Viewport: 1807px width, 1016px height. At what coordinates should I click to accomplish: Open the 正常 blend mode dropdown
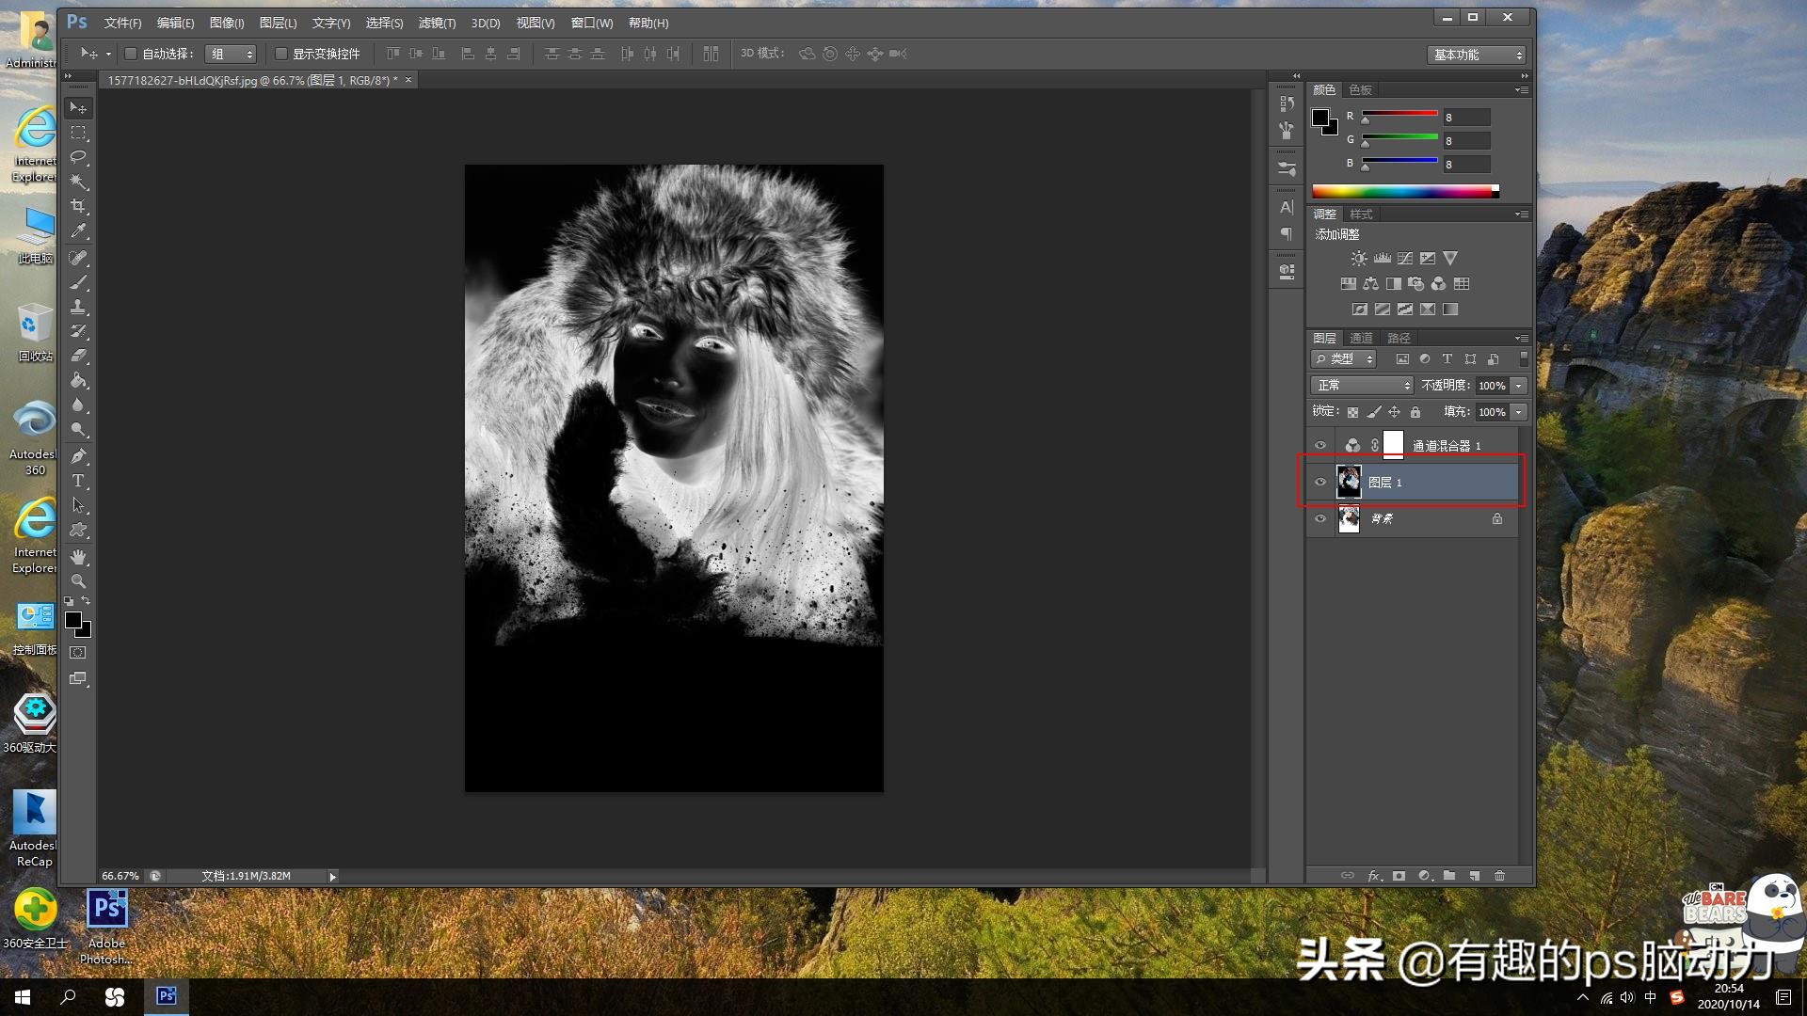(x=1362, y=386)
